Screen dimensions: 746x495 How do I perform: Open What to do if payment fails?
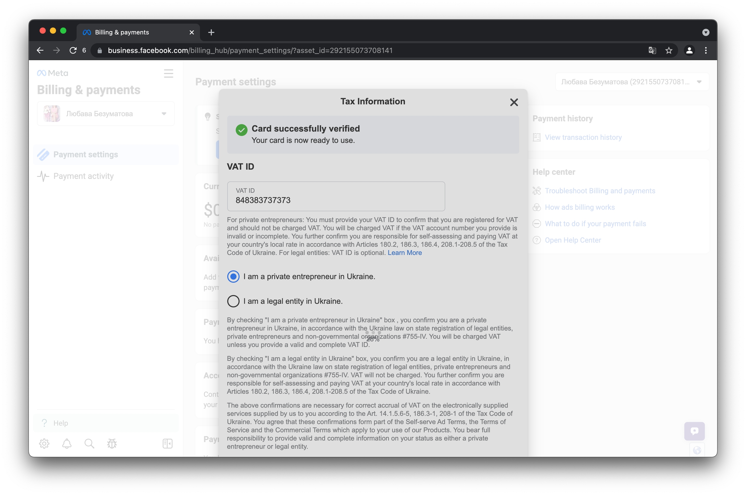[595, 224]
